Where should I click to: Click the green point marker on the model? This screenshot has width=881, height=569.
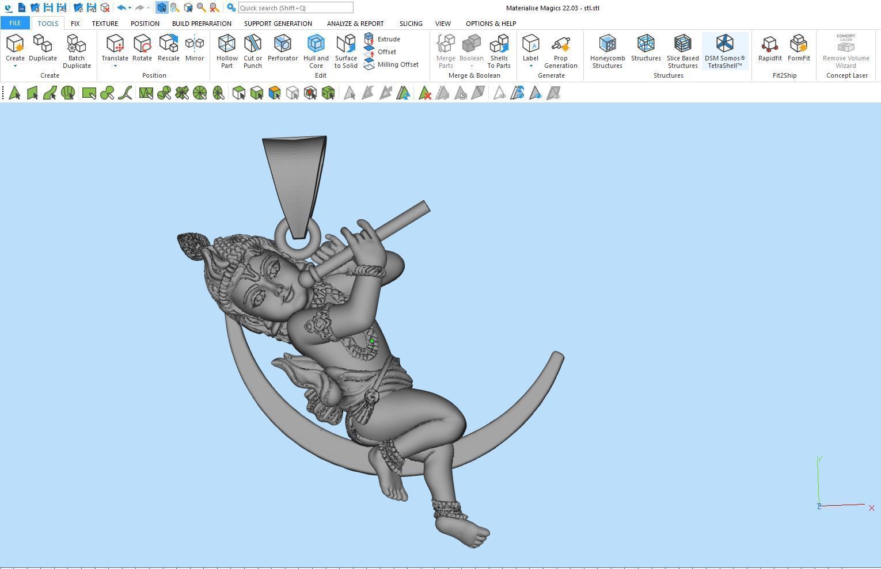[x=372, y=341]
